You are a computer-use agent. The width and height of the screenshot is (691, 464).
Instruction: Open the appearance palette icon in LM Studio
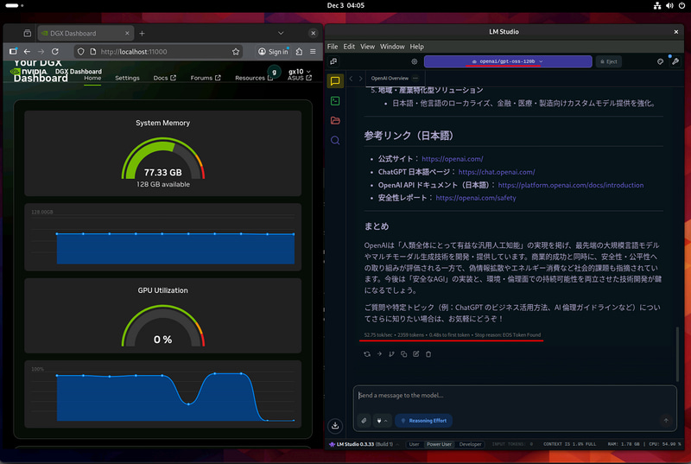[x=660, y=61]
